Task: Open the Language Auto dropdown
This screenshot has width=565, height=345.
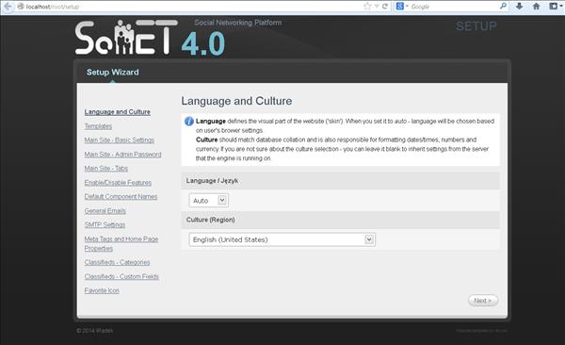Action: (208, 200)
